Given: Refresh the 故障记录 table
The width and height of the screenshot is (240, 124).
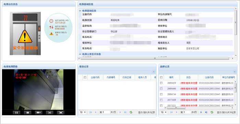Looking at the screenshot, I should click(212, 112).
